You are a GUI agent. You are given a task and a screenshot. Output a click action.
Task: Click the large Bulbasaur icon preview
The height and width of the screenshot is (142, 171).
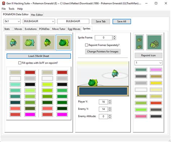click(154, 42)
